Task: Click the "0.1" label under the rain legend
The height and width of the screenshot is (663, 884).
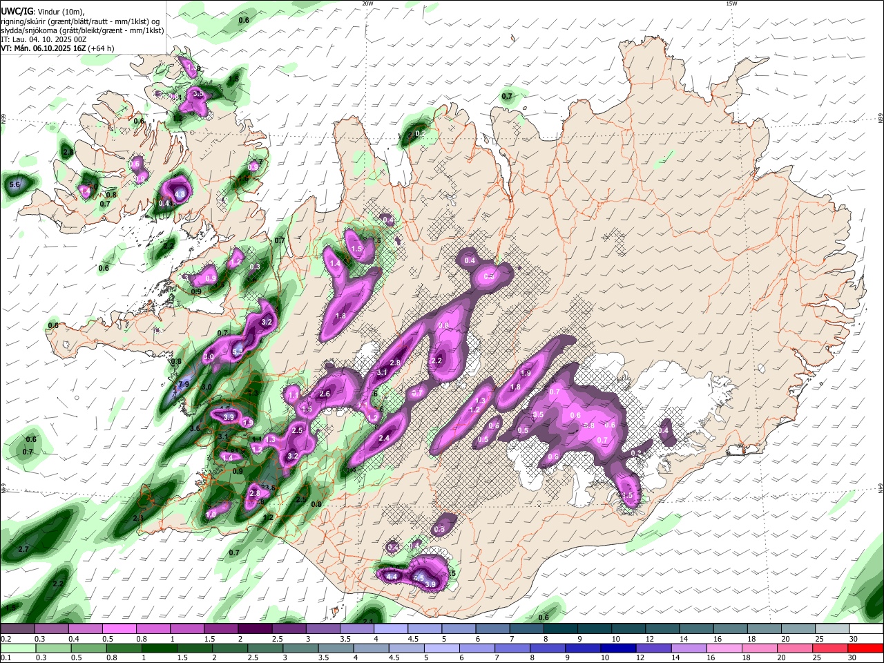Action: tap(6, 658)
